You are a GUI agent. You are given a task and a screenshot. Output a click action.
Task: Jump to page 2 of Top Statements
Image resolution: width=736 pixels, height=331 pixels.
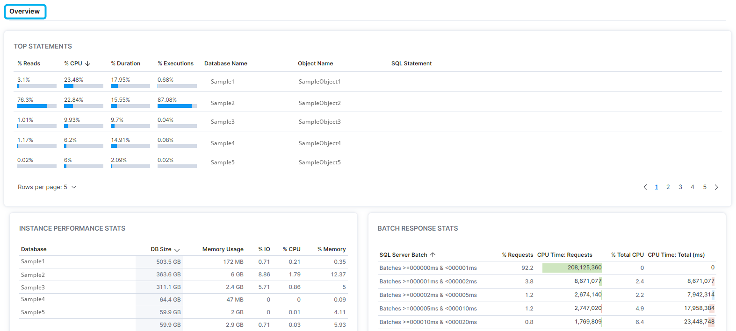(668, 187)
